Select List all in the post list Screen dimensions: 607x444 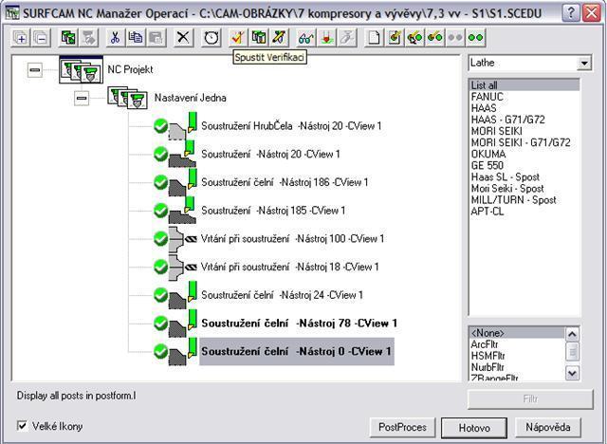[524, 85]
